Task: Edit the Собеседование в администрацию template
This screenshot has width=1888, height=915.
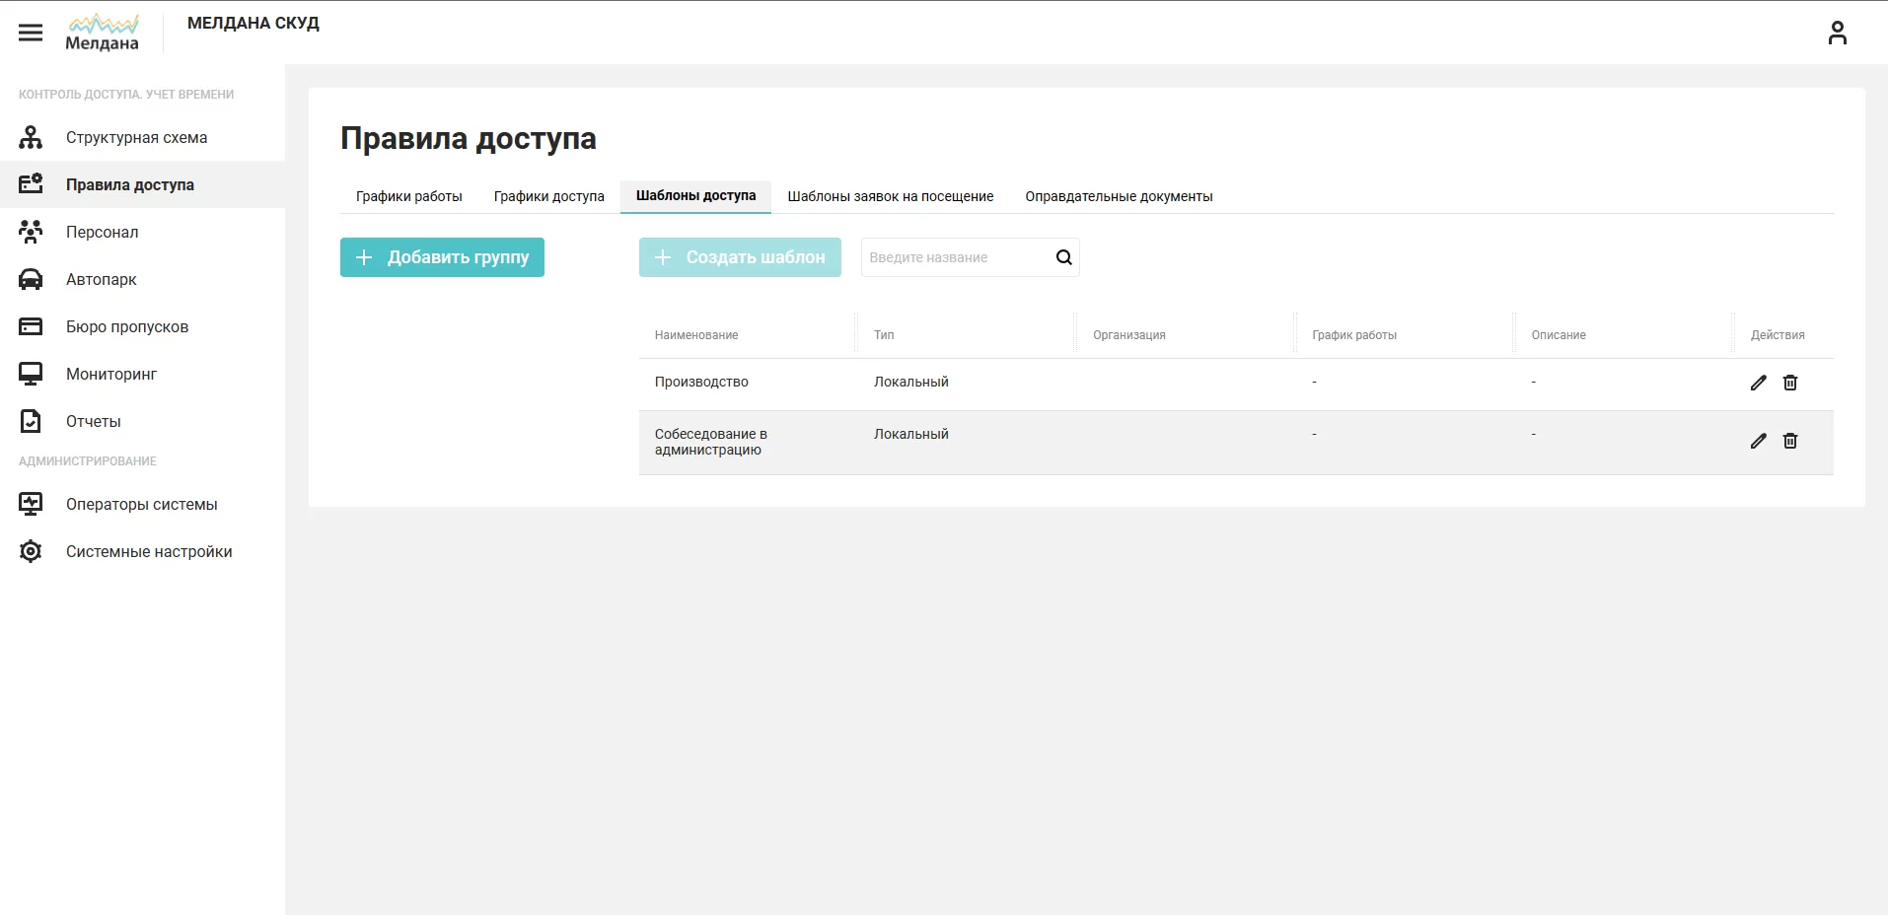Action: [1758, 441]
